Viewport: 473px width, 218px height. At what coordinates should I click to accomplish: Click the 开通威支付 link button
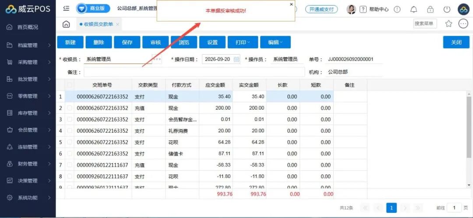coord(321,9)
